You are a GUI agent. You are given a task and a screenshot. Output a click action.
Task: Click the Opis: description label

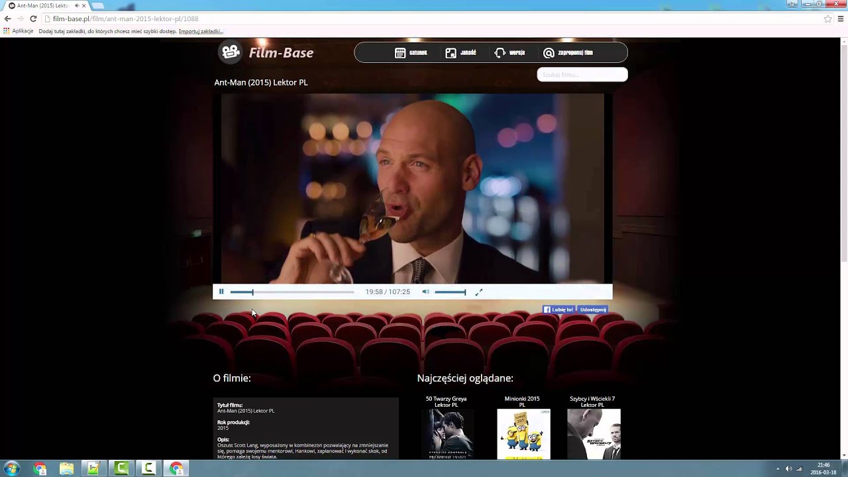(223, 439)
